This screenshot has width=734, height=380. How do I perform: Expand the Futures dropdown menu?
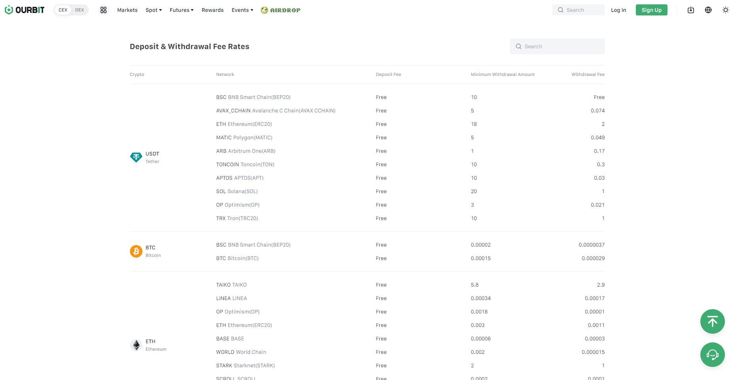point(182,10)
